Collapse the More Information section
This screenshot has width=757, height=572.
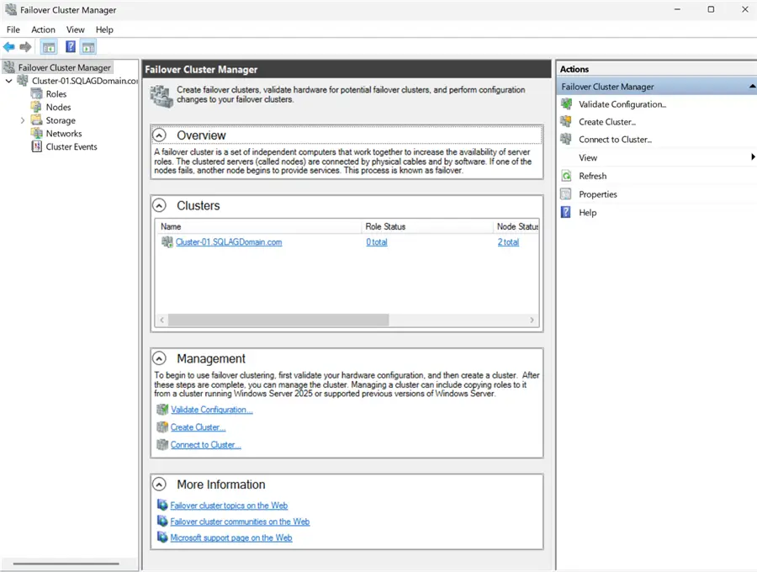tap(159, 485)
